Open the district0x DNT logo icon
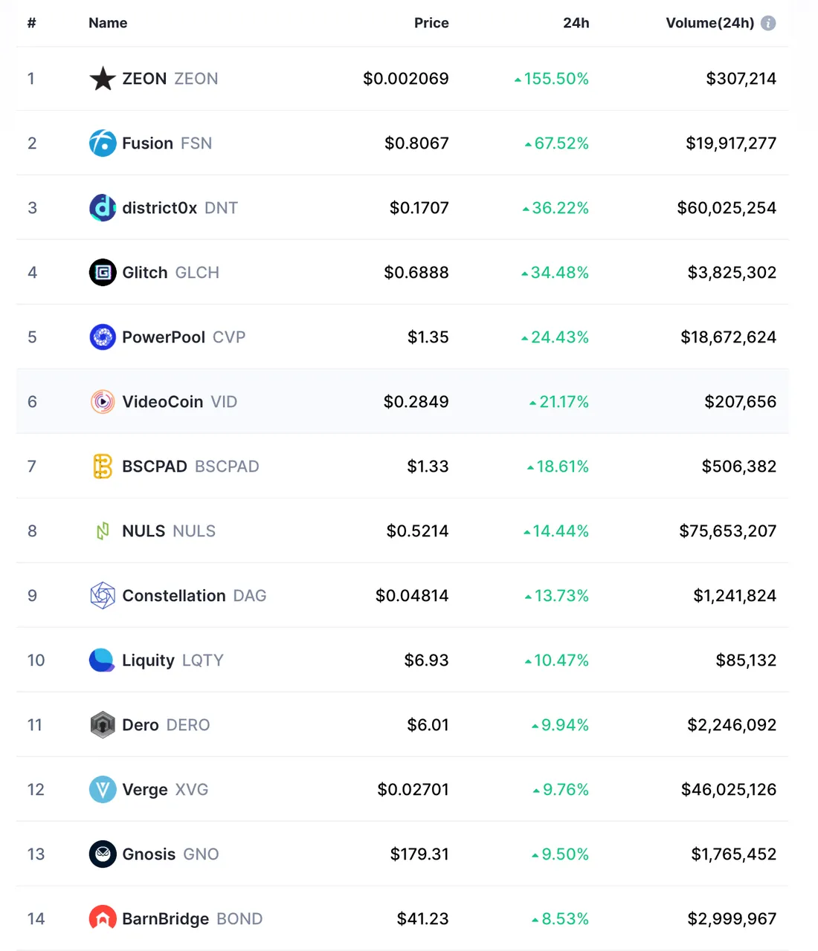 [103, 208]
